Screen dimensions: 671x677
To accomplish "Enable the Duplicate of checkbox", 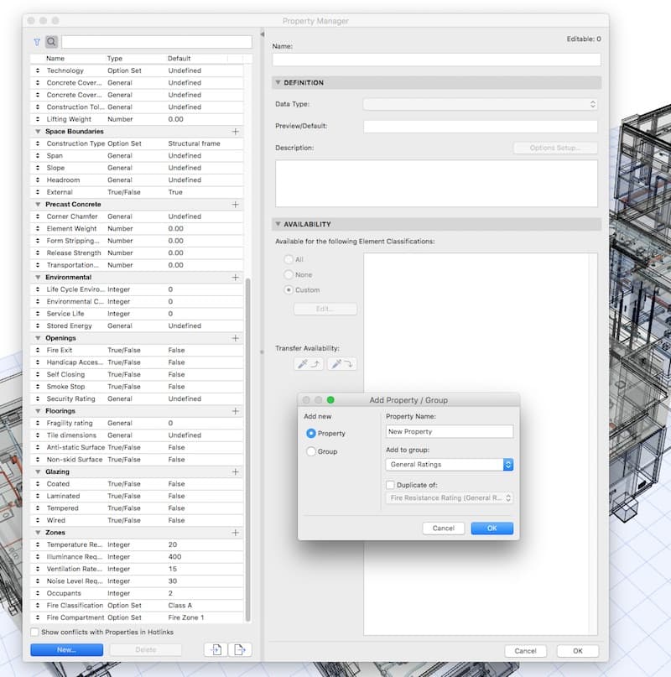I will coord(390,485).
